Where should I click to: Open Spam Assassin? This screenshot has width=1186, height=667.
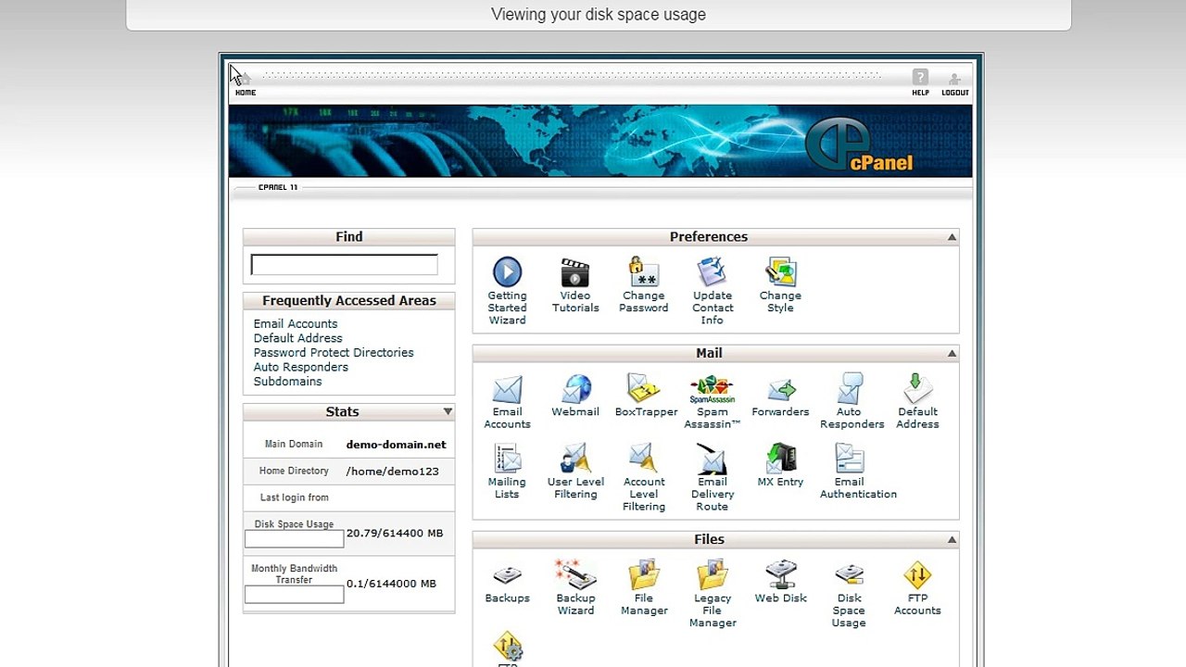click(713, 401)
